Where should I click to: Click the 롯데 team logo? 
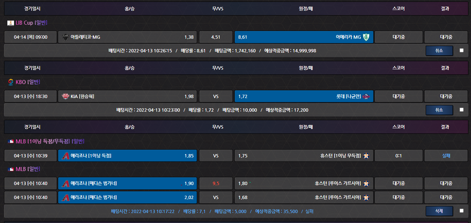(367, 97)
